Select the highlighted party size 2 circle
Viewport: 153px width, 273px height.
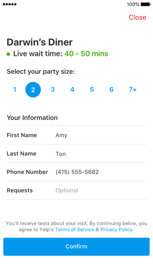[33, 90]
